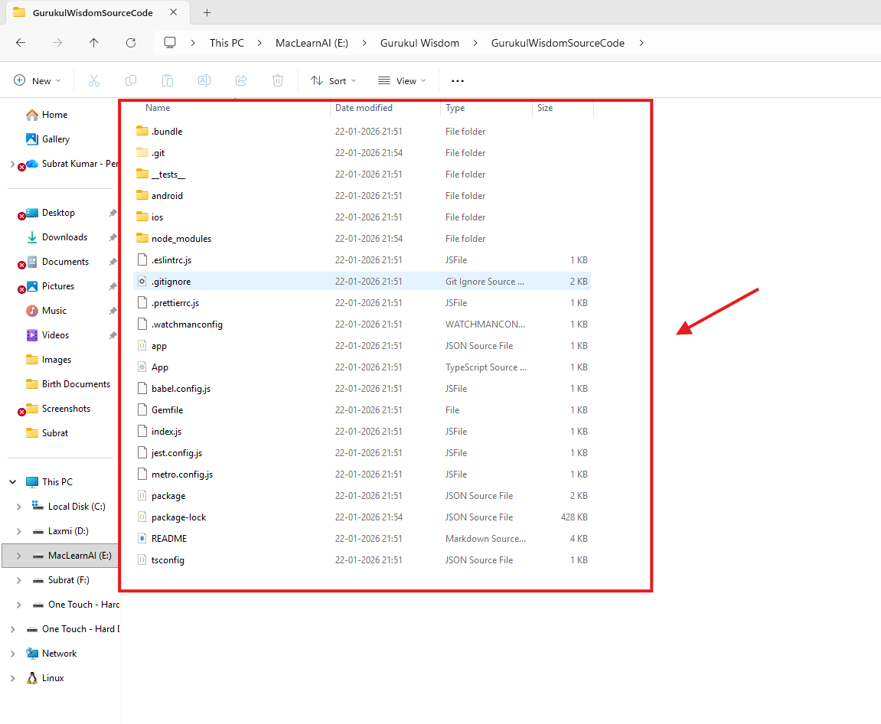Click the Share icon in toolbar
881x724 pixels.
tap(241, 80)
